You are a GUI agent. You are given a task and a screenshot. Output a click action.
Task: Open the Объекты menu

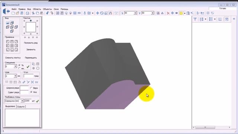[47, 9]
